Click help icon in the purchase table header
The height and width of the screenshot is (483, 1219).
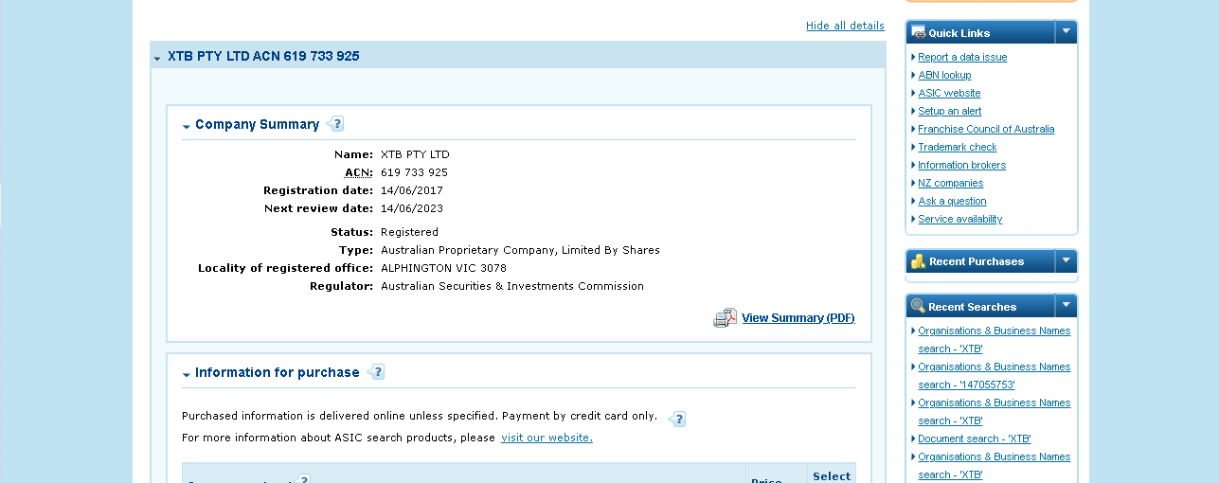304,479
